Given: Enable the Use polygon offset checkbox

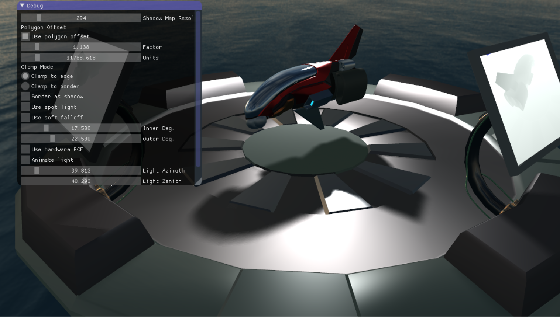Looking at the screenshot, I should coord(25,36).
